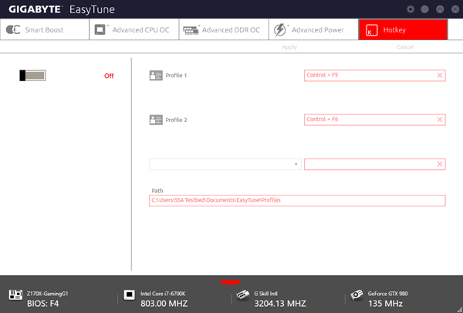Image resolution: width=463 pixels, height=313 pixels.
Task: Clear the Profile 2 hotkey with X
Action: [x=440, y=120]
